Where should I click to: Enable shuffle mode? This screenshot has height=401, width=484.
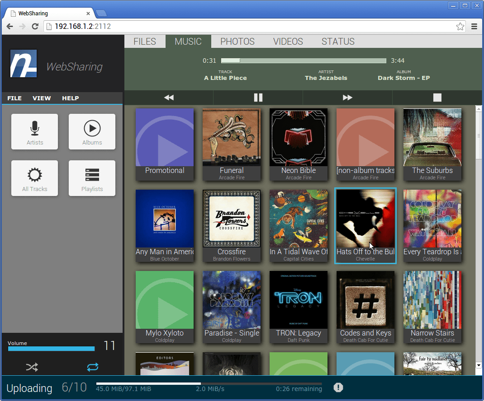pos(32,367)
